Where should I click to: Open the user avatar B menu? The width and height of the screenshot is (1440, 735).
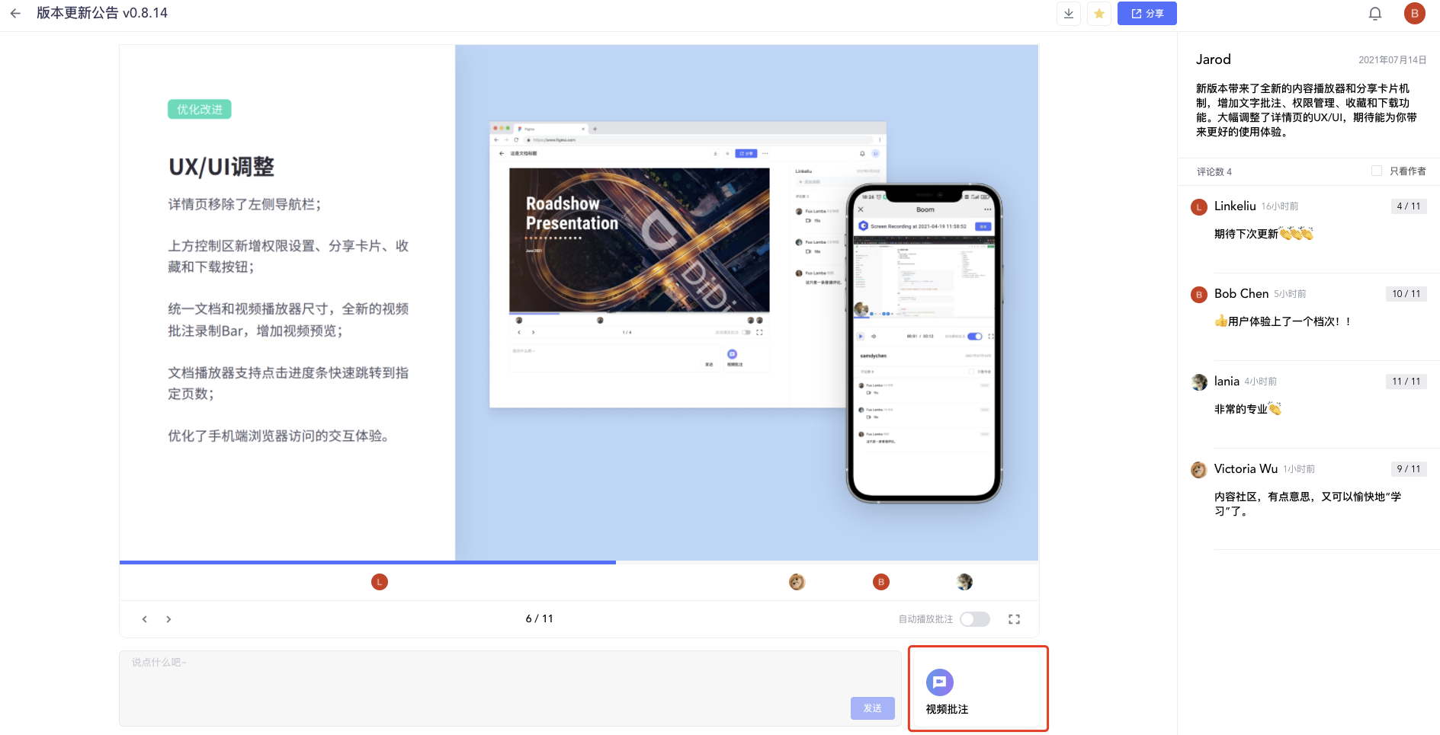(x=1415, y=14)
